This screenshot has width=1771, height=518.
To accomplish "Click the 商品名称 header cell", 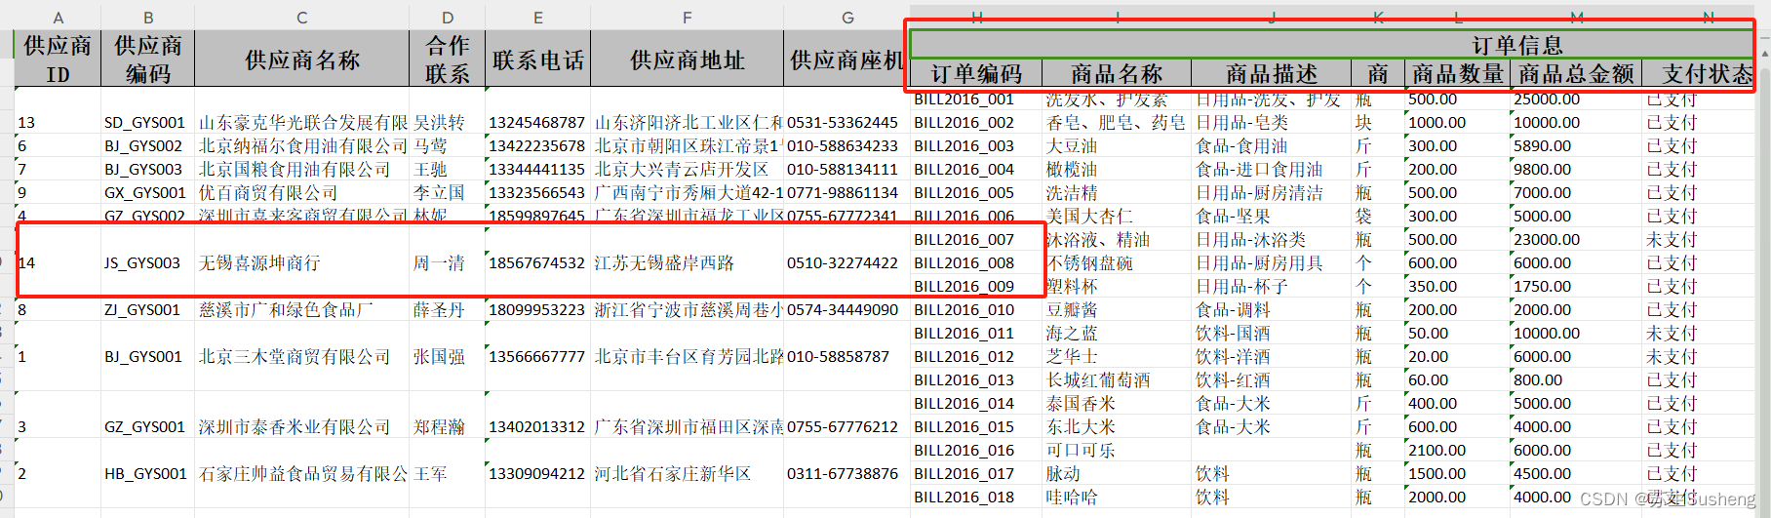I will (x=1117, y=74).
